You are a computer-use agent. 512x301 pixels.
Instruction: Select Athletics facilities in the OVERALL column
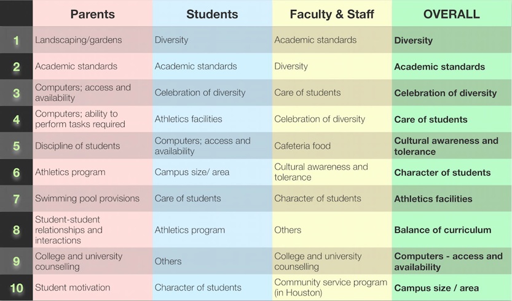(433, 199)
